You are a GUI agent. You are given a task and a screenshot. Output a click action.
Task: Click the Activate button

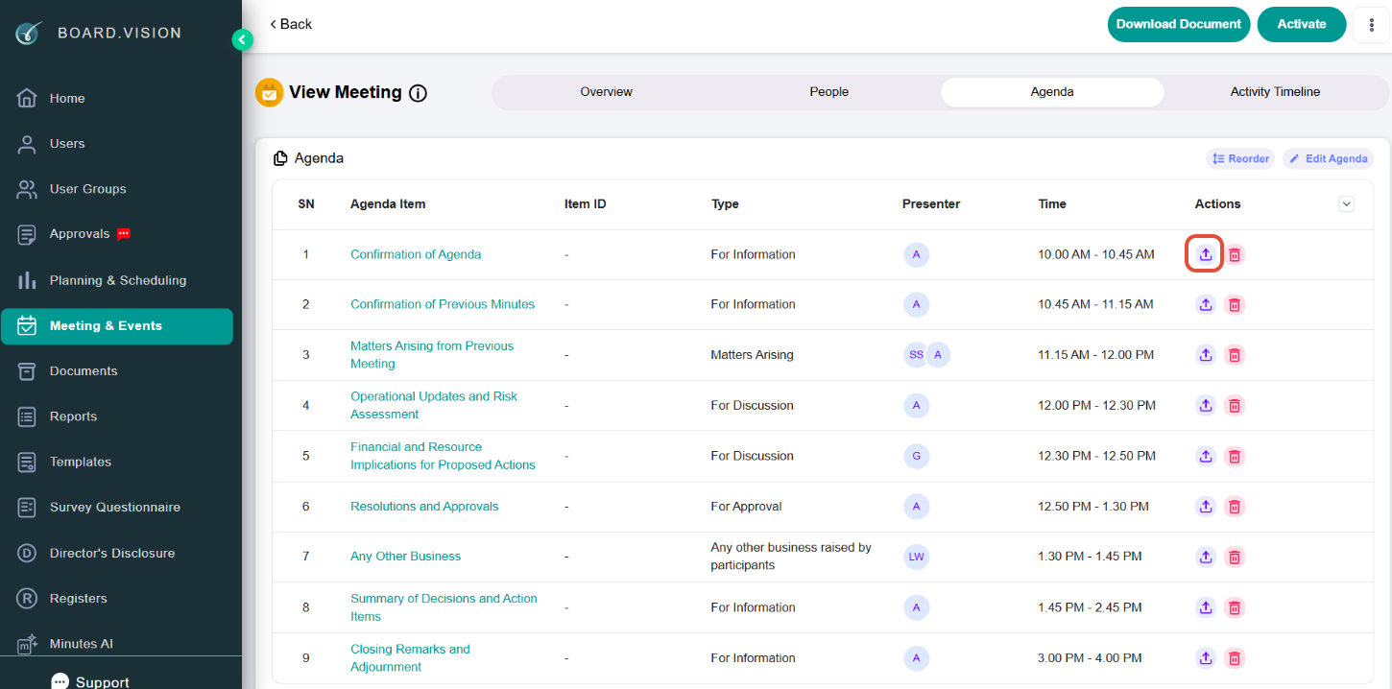point(1302,25)
